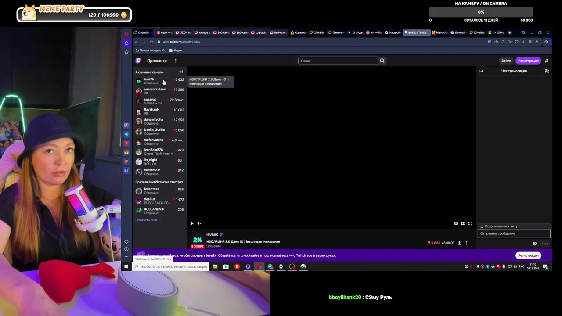Switch to the Meme Alerts browser tab
The image size is (562, 316).
[440, 32]
